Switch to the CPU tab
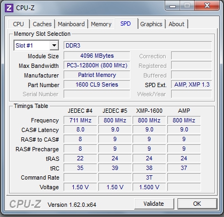The width and height of the screenshot is (224, 217). 18,24
